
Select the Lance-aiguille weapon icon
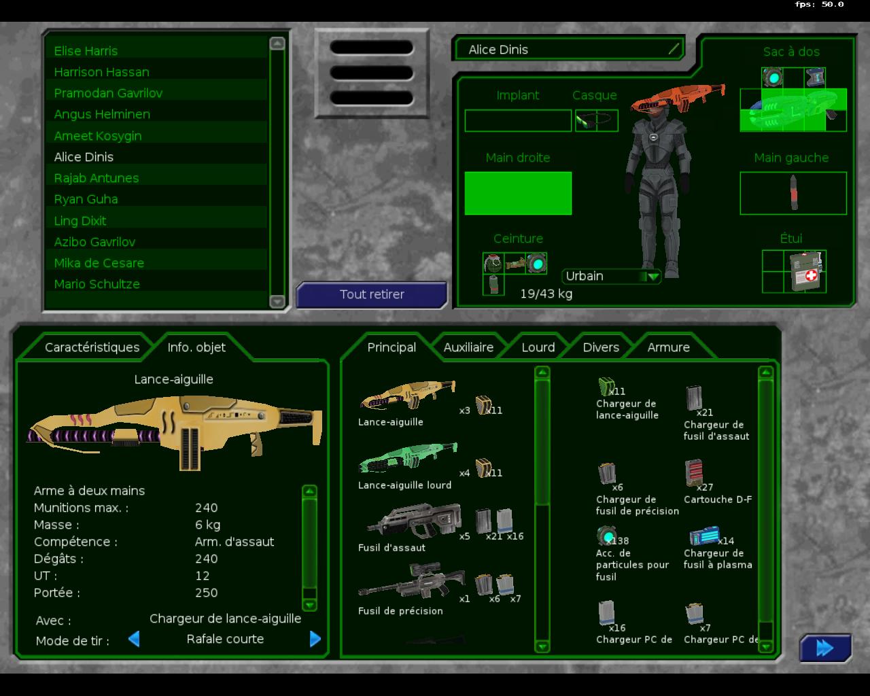[407, 396]
